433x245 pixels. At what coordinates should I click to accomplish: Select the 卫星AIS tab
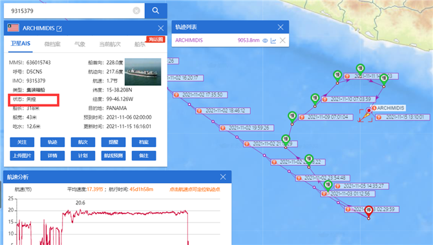click(21, 44)
